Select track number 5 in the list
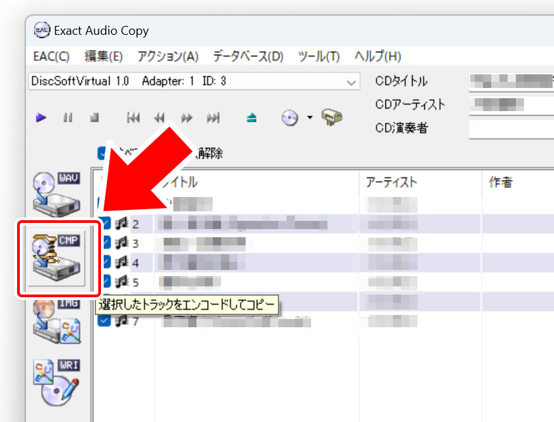Image resolution: width=554 pixels, height=422 pixels. pyautogui.click(x=136, y=282)
